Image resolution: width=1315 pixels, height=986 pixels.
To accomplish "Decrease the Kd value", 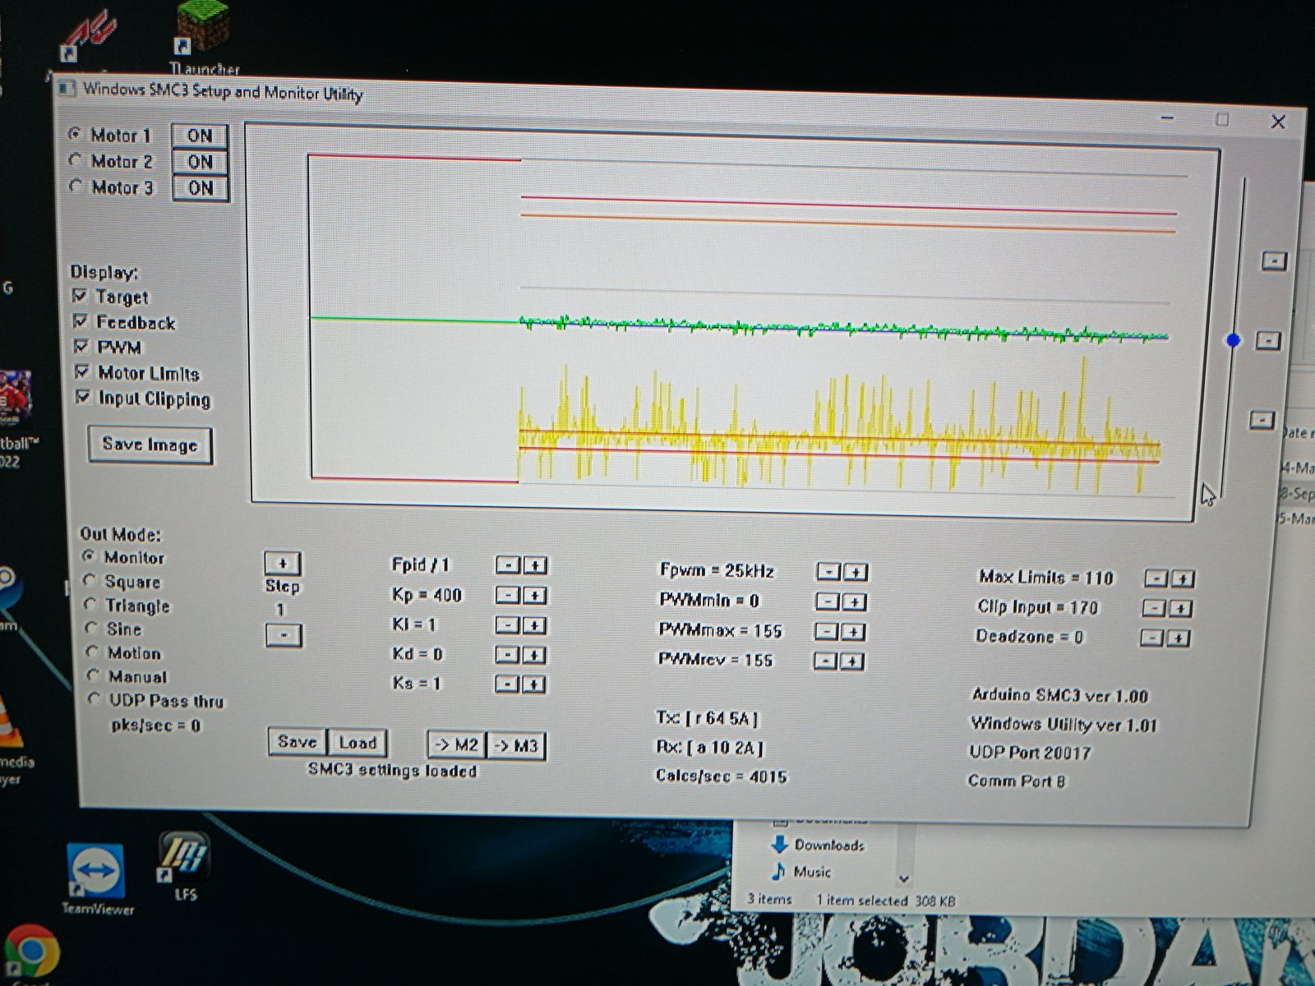I will click(508, 655).
